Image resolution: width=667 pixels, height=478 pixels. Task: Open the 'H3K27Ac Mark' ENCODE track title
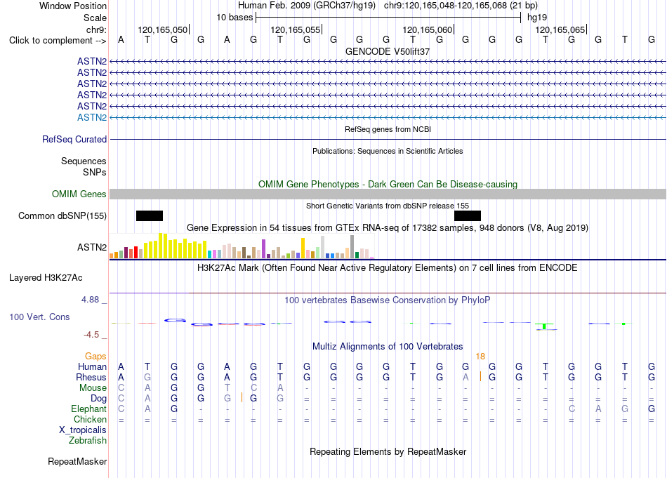coord(388,268)
